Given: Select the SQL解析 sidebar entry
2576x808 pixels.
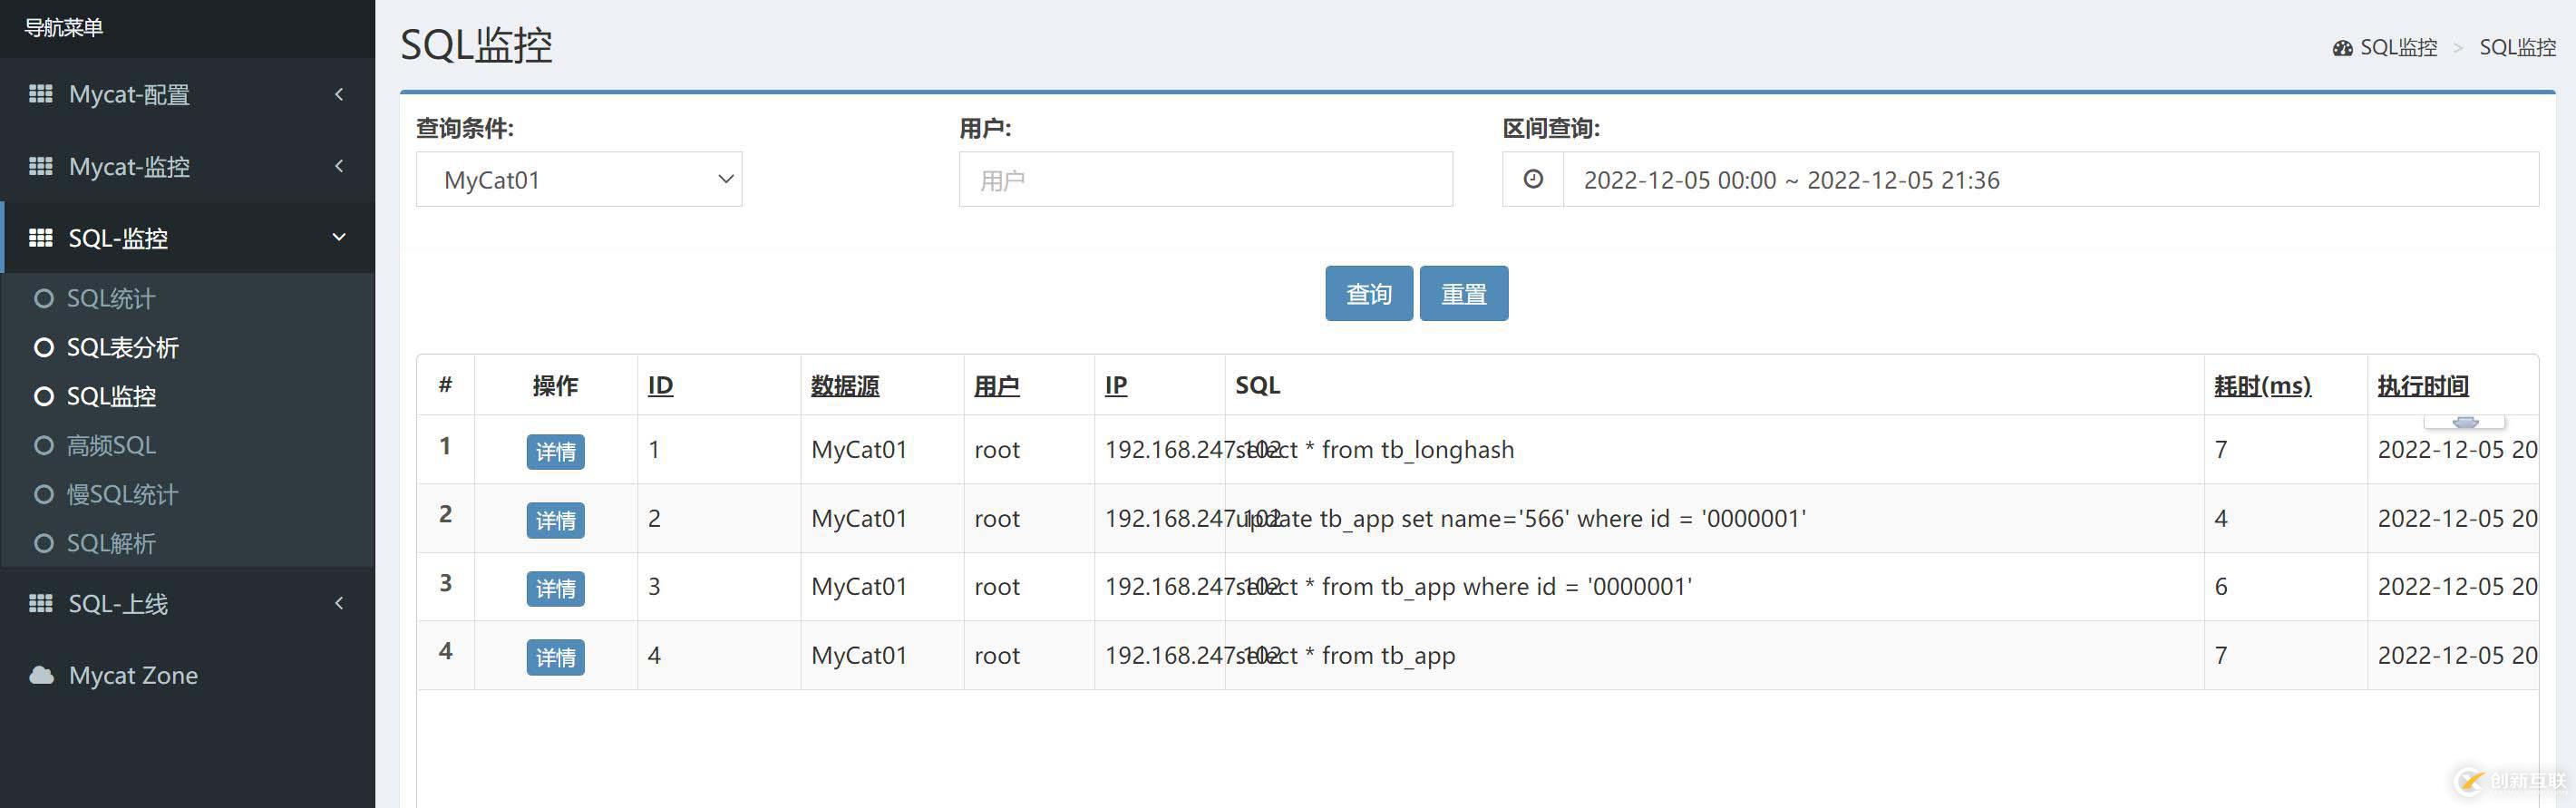Looking at the screenshot, I should coord(110,543).
